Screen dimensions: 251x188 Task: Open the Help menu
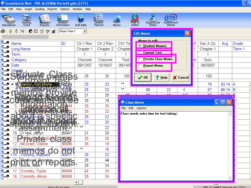click(88, 9)
